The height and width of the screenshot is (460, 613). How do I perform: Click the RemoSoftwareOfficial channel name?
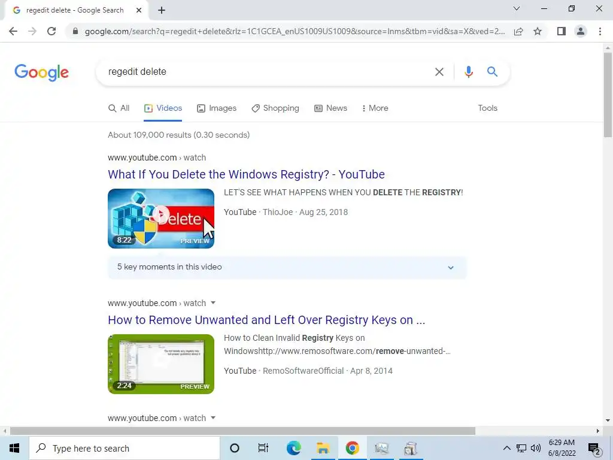303,371
